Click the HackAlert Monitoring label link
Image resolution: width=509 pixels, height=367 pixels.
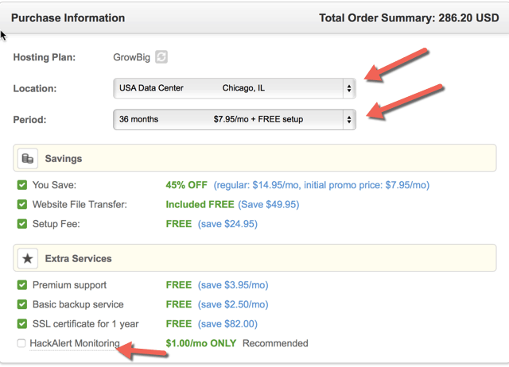pos(75,343)
